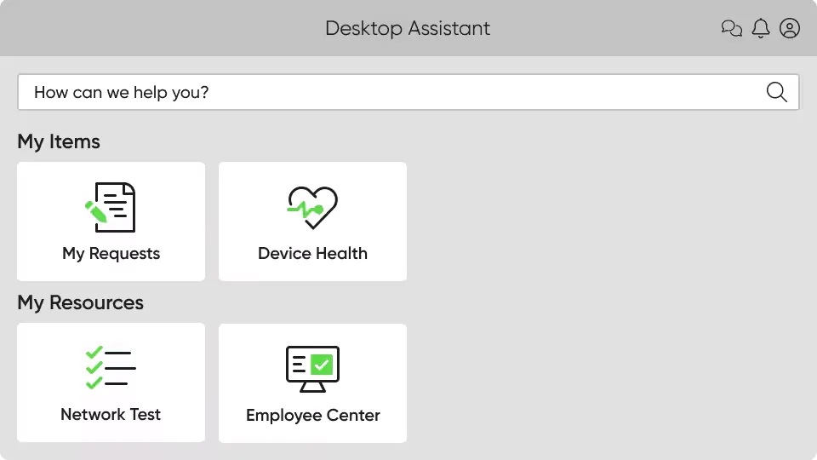
Task: Click the Network Test checklist icon
Action: pos(111,368)
